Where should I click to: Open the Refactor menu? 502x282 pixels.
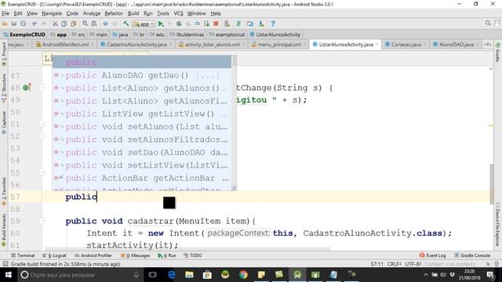pos(114,13)
